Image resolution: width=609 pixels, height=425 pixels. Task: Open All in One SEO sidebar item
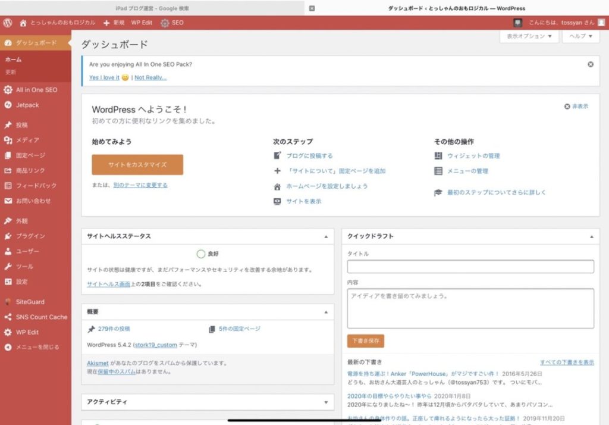(x=36, y=90)
